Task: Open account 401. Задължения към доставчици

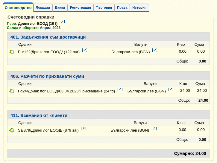Action: tap(48, 37)
